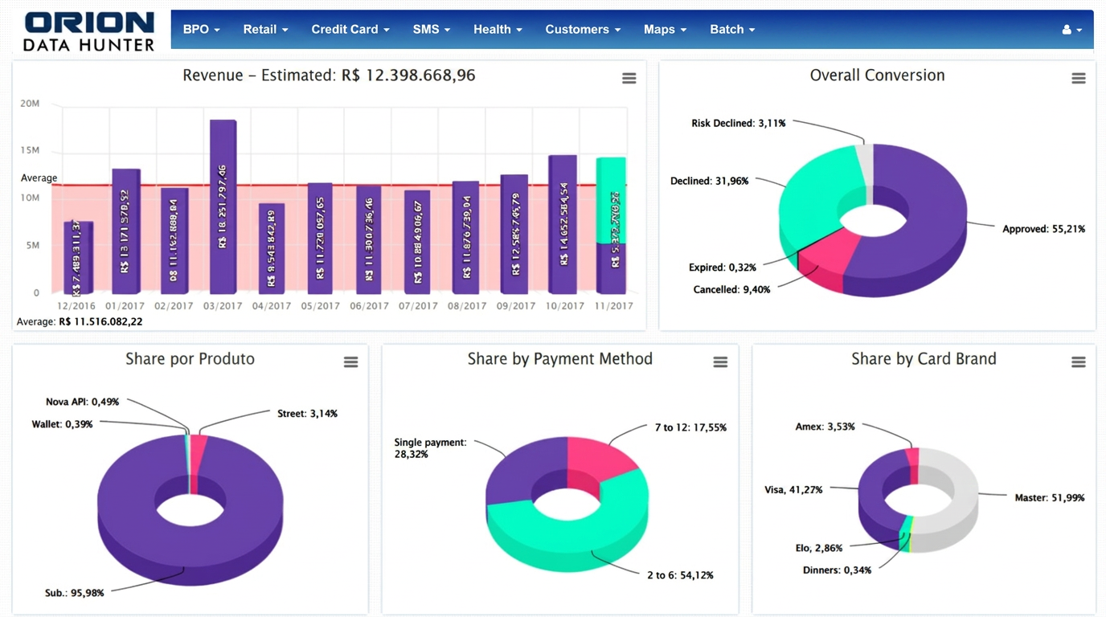The height and width of the screenshot is (617, 1106).
Task: Click the 'Declined: 31,96%' label
Action: coord(709,181)
